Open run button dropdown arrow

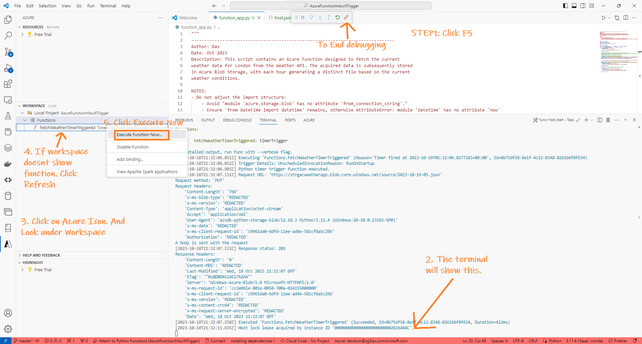point(609,18)
